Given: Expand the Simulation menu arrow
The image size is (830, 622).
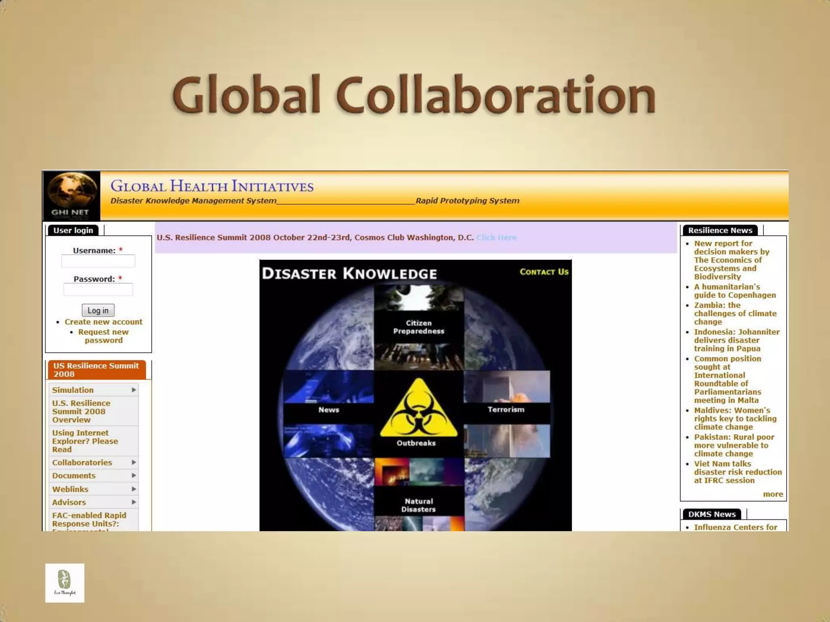Looking at the screenshot, I should point(134,390).
